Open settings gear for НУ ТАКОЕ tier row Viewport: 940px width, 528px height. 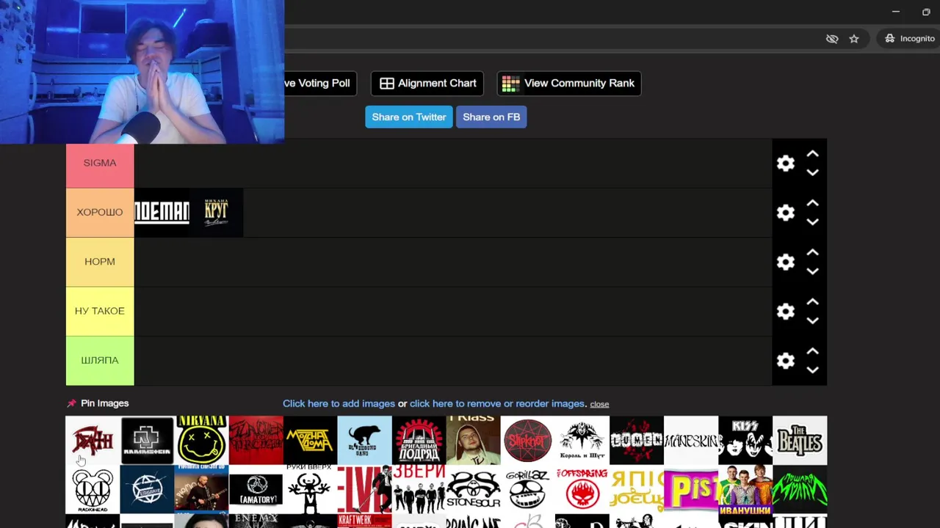click(x=786, y=311)
